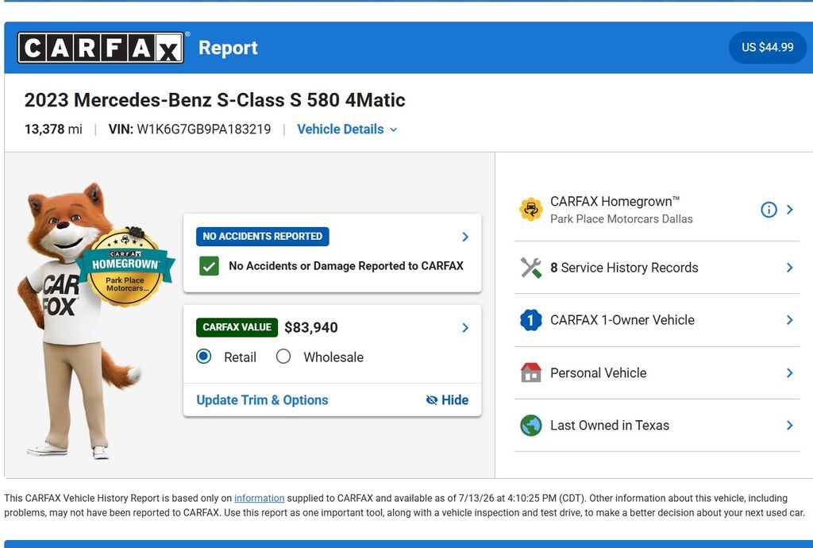Click the CARFAX Homegrown sun badge icon
Image resolution: width=813 pixels, height=548 pixels.
(530, 210)
